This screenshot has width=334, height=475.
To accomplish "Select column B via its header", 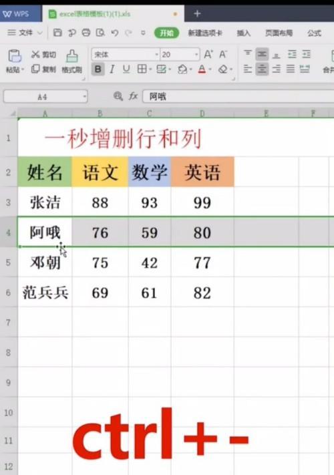I will [x=100, y=114].
